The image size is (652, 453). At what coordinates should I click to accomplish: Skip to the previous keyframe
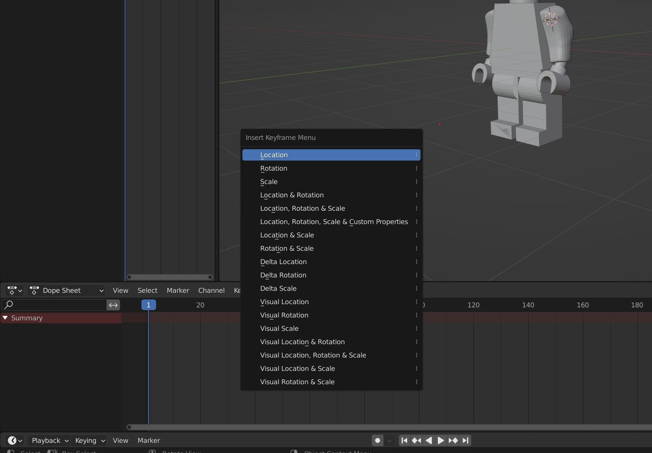[x=416, y=440]
